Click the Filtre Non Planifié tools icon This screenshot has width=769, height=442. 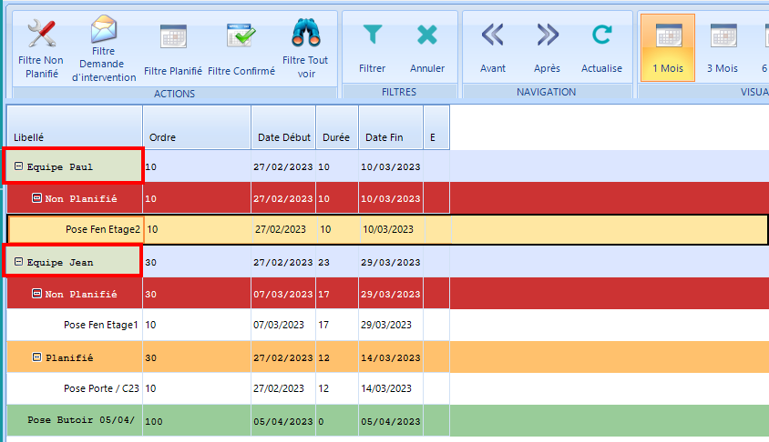tap(42, 35)
